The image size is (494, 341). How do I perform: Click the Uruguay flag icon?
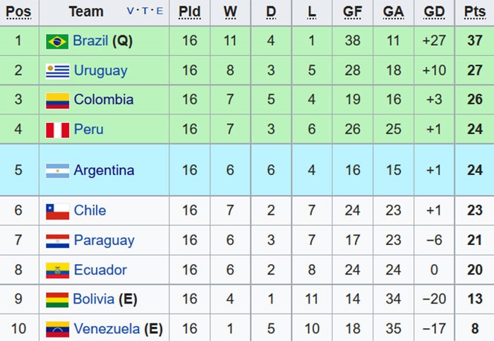coord(57,71)
